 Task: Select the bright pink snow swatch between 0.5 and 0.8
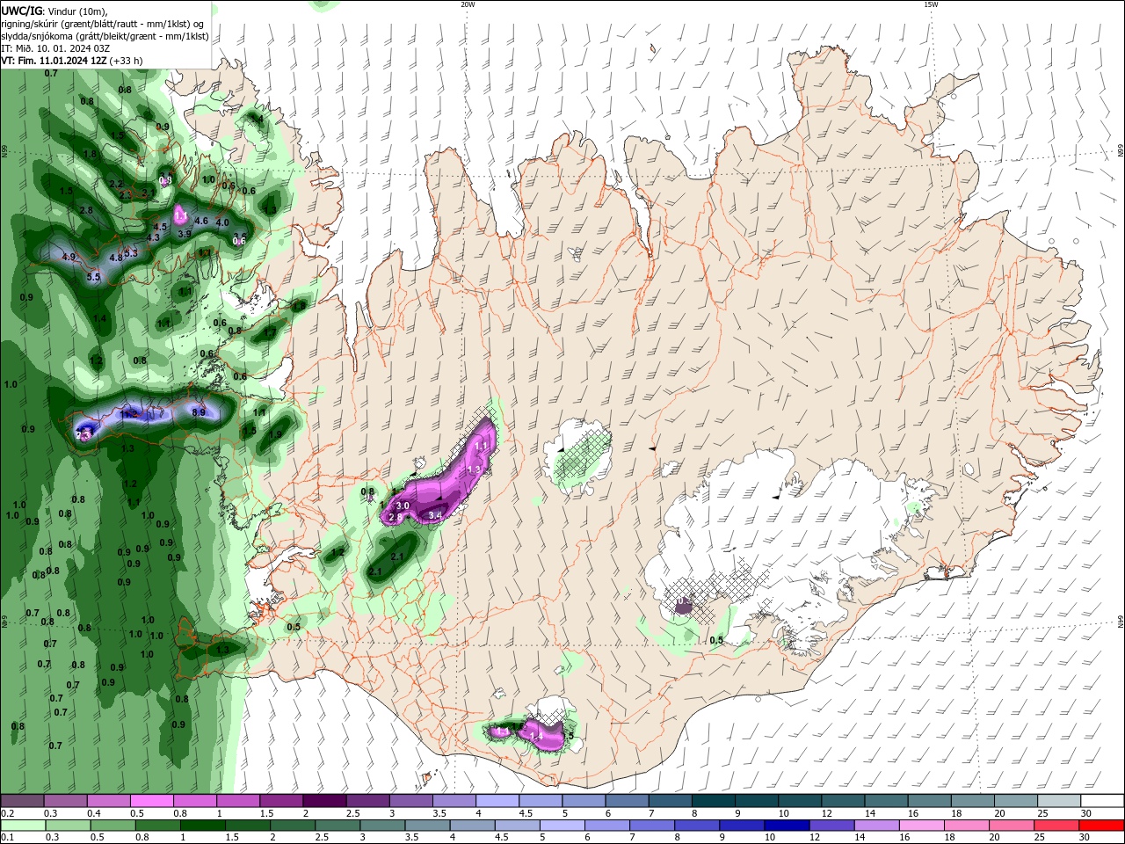[151, 801]
